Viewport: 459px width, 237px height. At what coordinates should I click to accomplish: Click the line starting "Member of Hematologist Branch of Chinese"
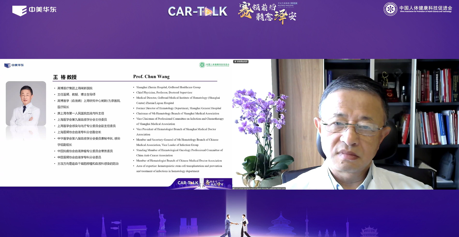[179, 161]
